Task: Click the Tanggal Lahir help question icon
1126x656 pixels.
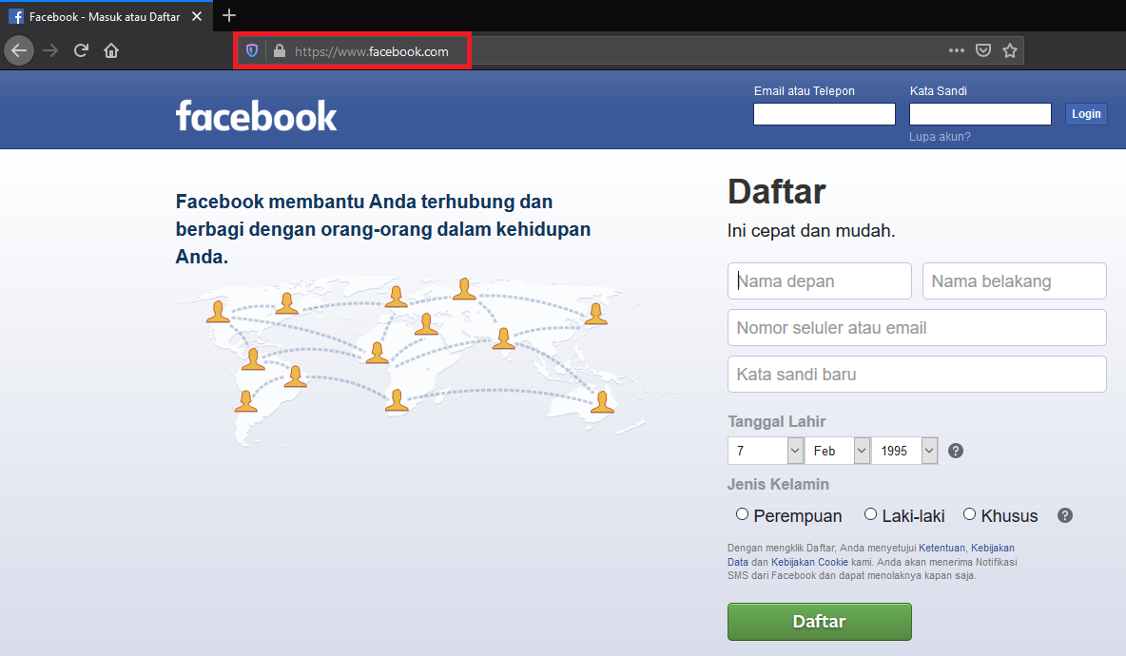Action: (955, 451)
